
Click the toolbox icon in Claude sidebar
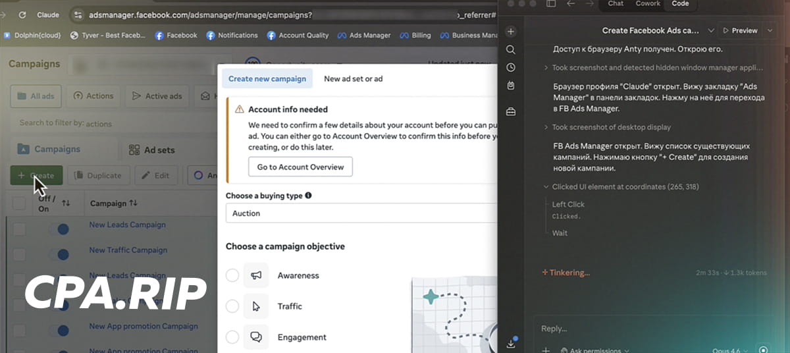pyautogui.click(x=511, y=112)
